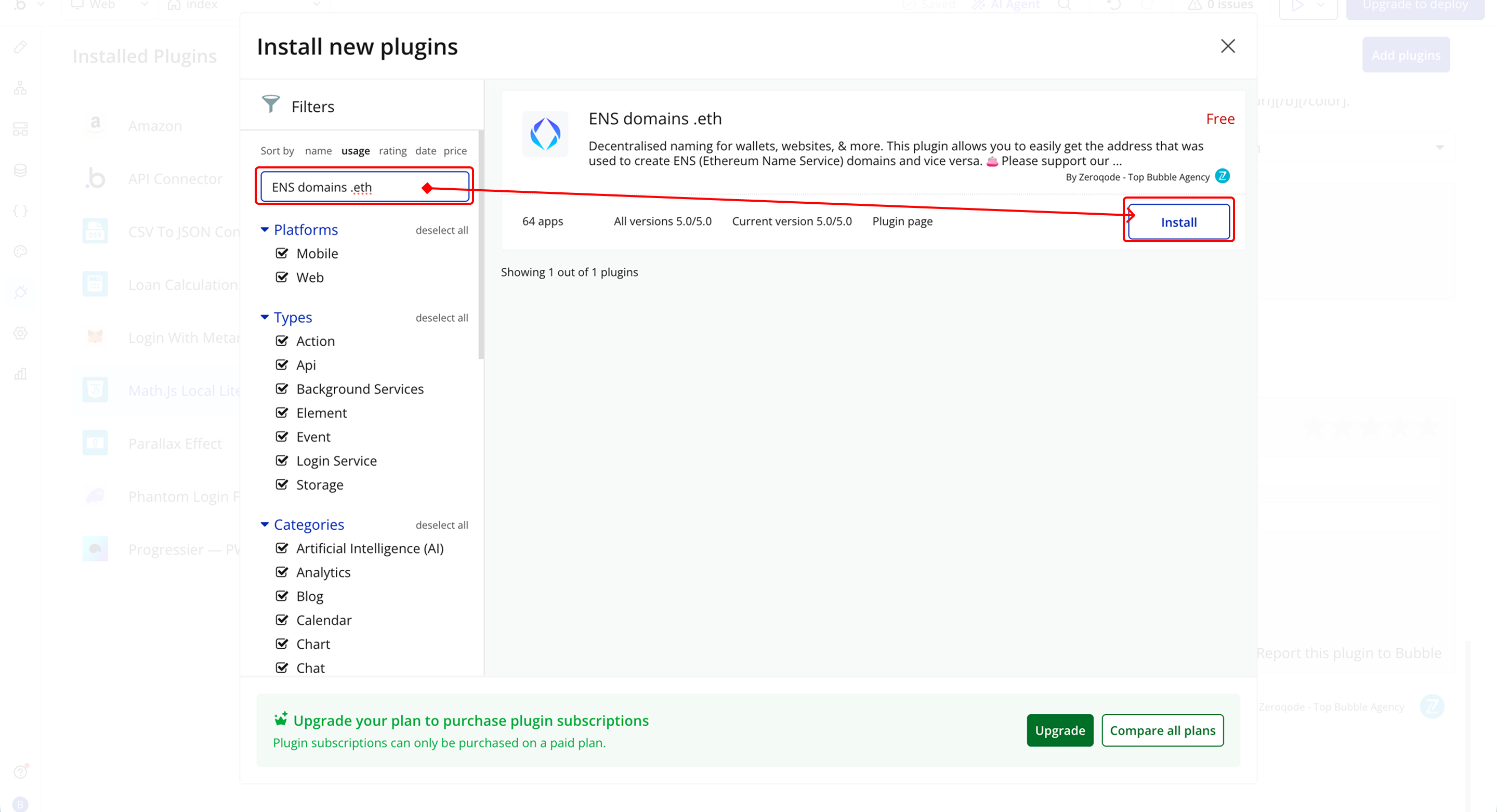1497x812 pixels.
Task: Collapse the Platforms filter section
Action: [x=265, y=230]
